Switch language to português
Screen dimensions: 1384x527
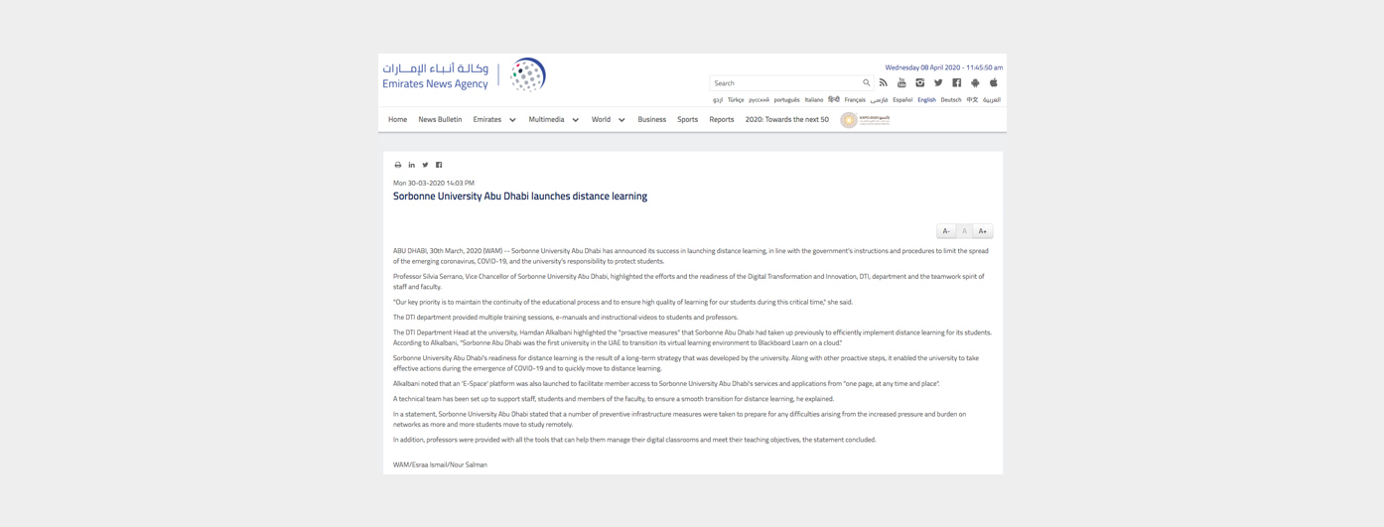pyautogui.click(x=786, y=100)
